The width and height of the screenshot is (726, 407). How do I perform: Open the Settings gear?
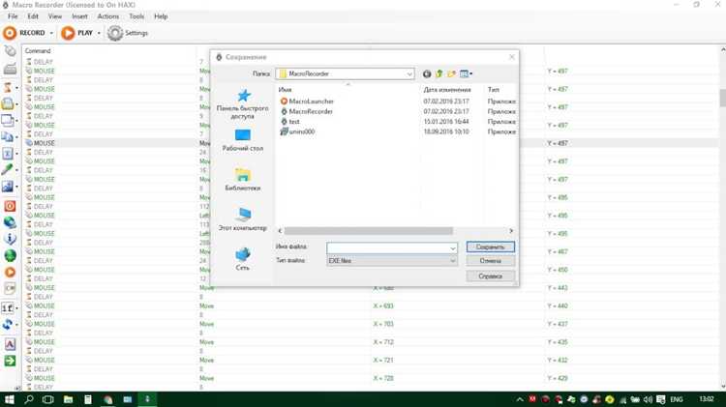click(x=115, y=33)
